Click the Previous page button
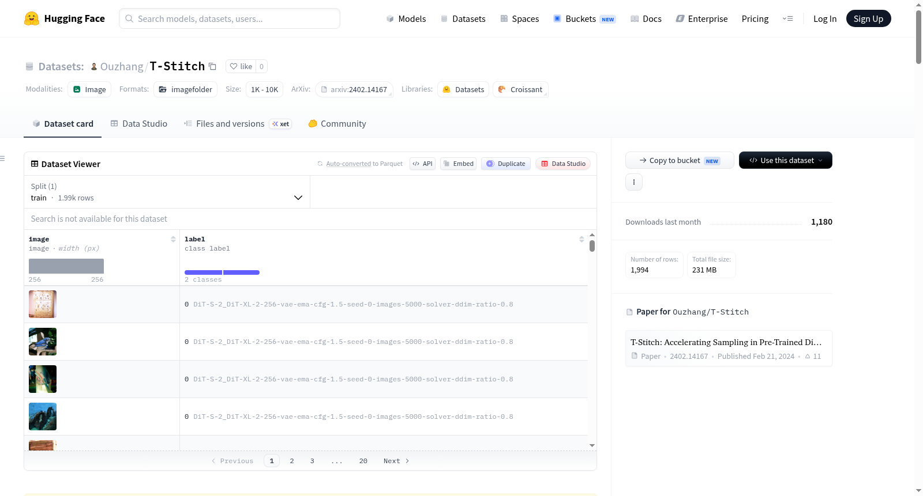The width and height of the screenshot is (923, 496). (232, 461)
